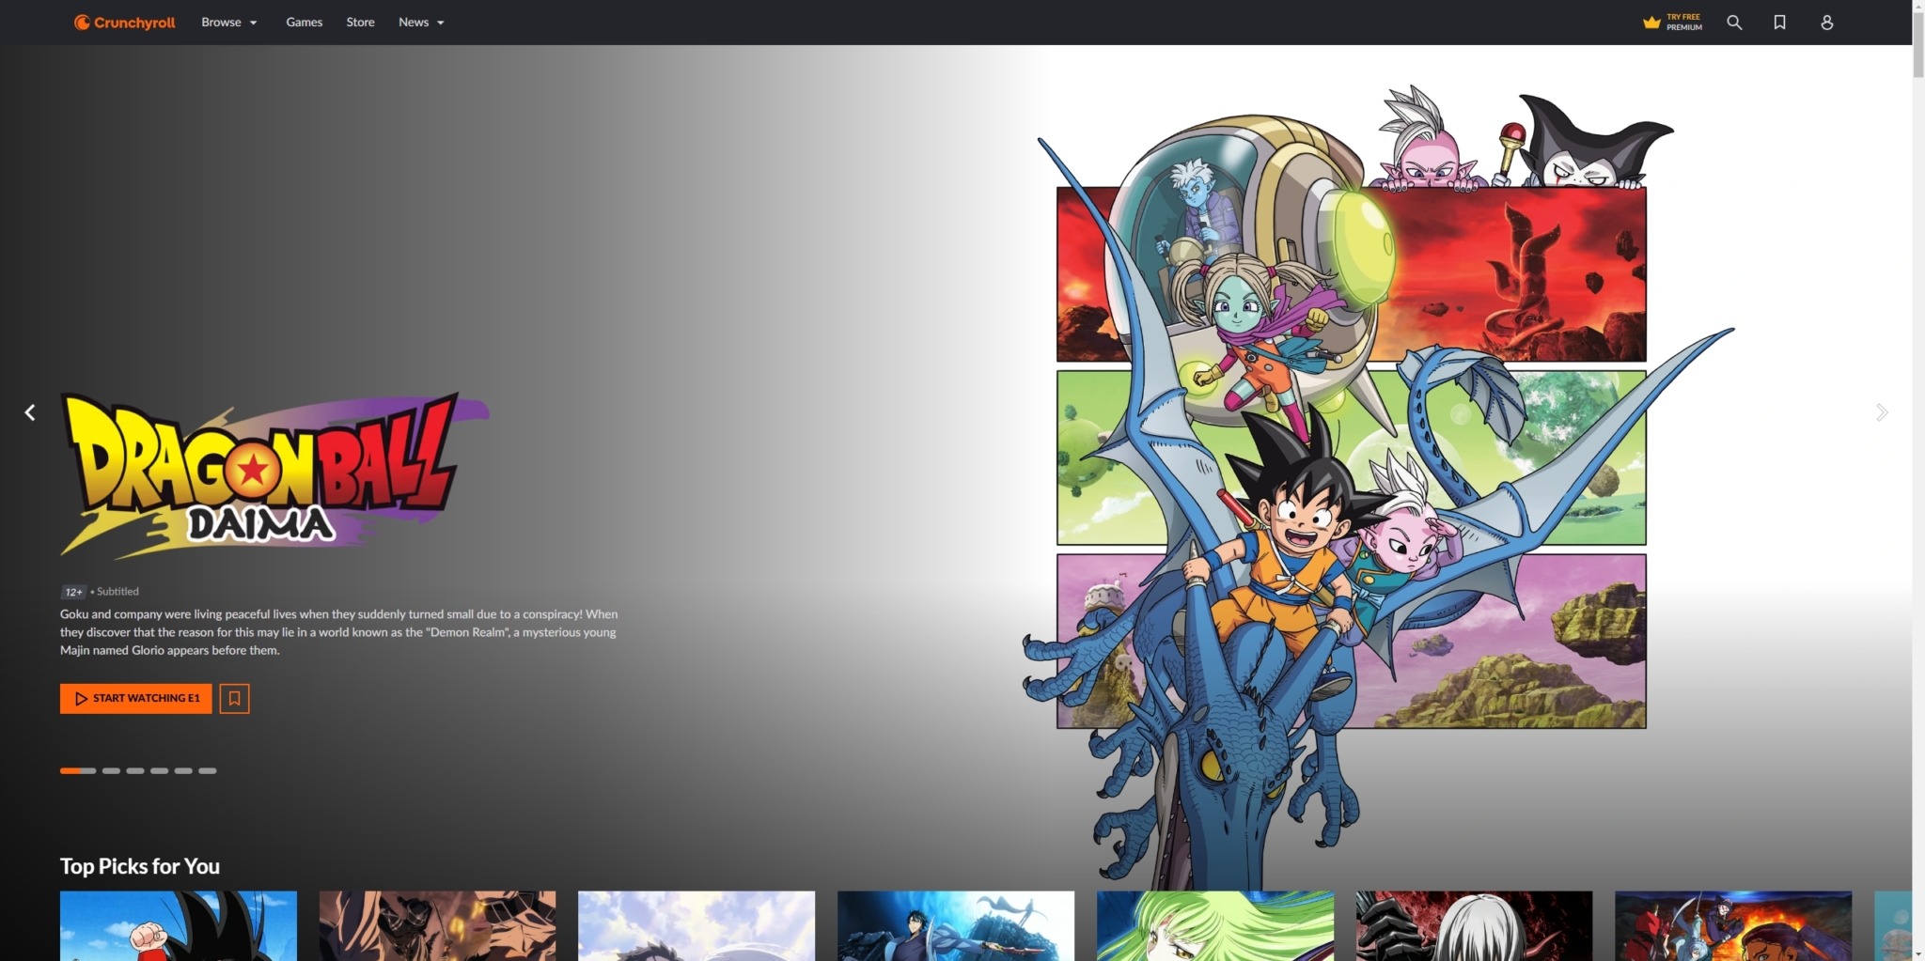
Task: Select the third carousel indicator dash
Action: pyautogui.click(x=135, y=770)
